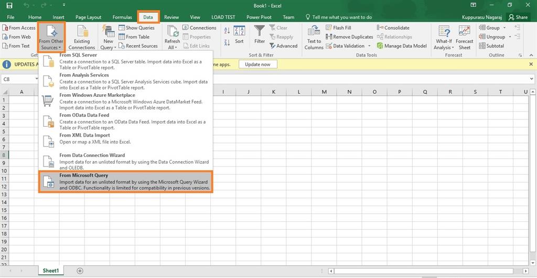Select the Sheet1 tab
Viewport: 537px width, 278px height.
point(51,271)
